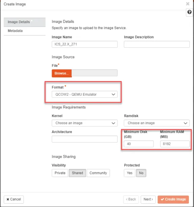
Task: Click the Create Image button
Action: tap(173, 199)
